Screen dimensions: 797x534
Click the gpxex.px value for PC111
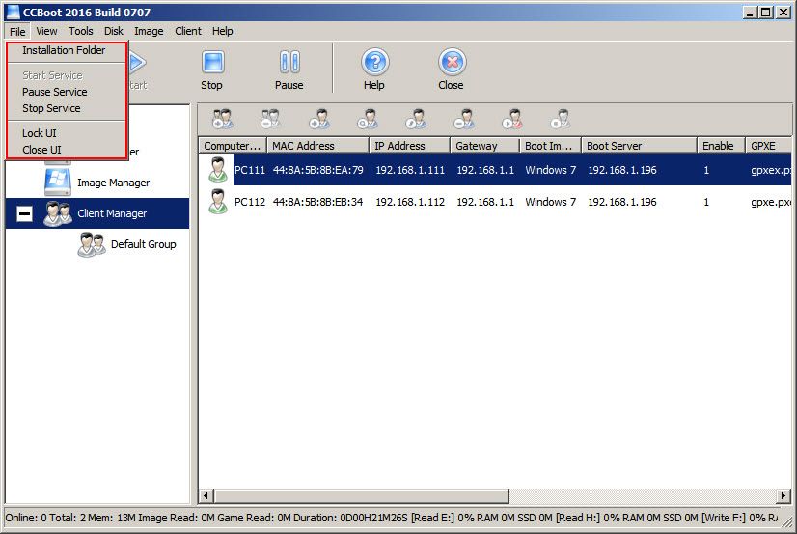point(771,170)
